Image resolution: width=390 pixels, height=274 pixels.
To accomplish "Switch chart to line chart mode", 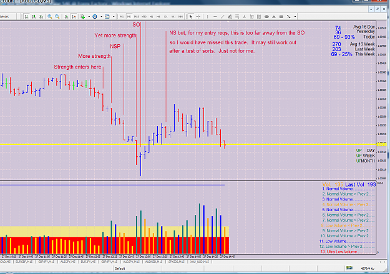I will [x=41, y=17].
